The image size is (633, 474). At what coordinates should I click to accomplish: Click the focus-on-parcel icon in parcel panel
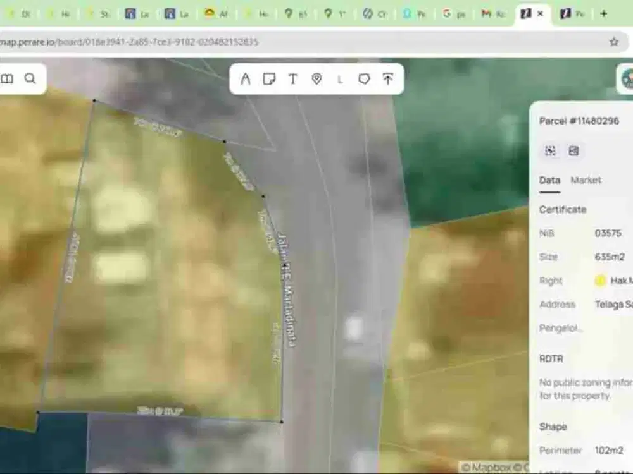click(x=550, y=151)
